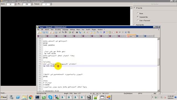Screen dimensions: 177x100
Task: Increase Timeout value with up arrow
Action: click(x=51, y=4)
